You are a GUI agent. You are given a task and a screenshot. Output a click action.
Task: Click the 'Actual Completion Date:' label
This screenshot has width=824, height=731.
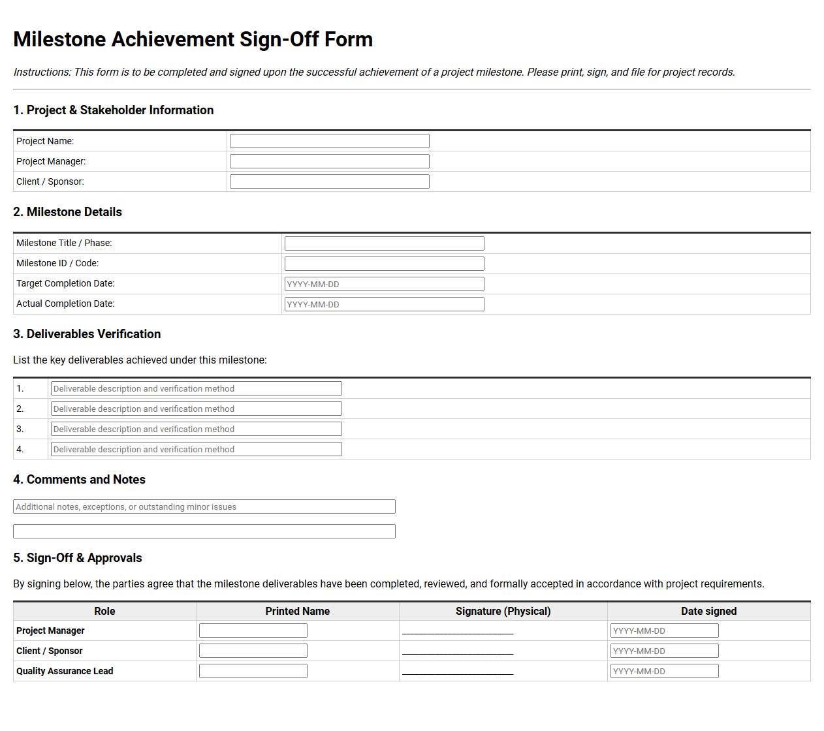[x=65, y=303]
